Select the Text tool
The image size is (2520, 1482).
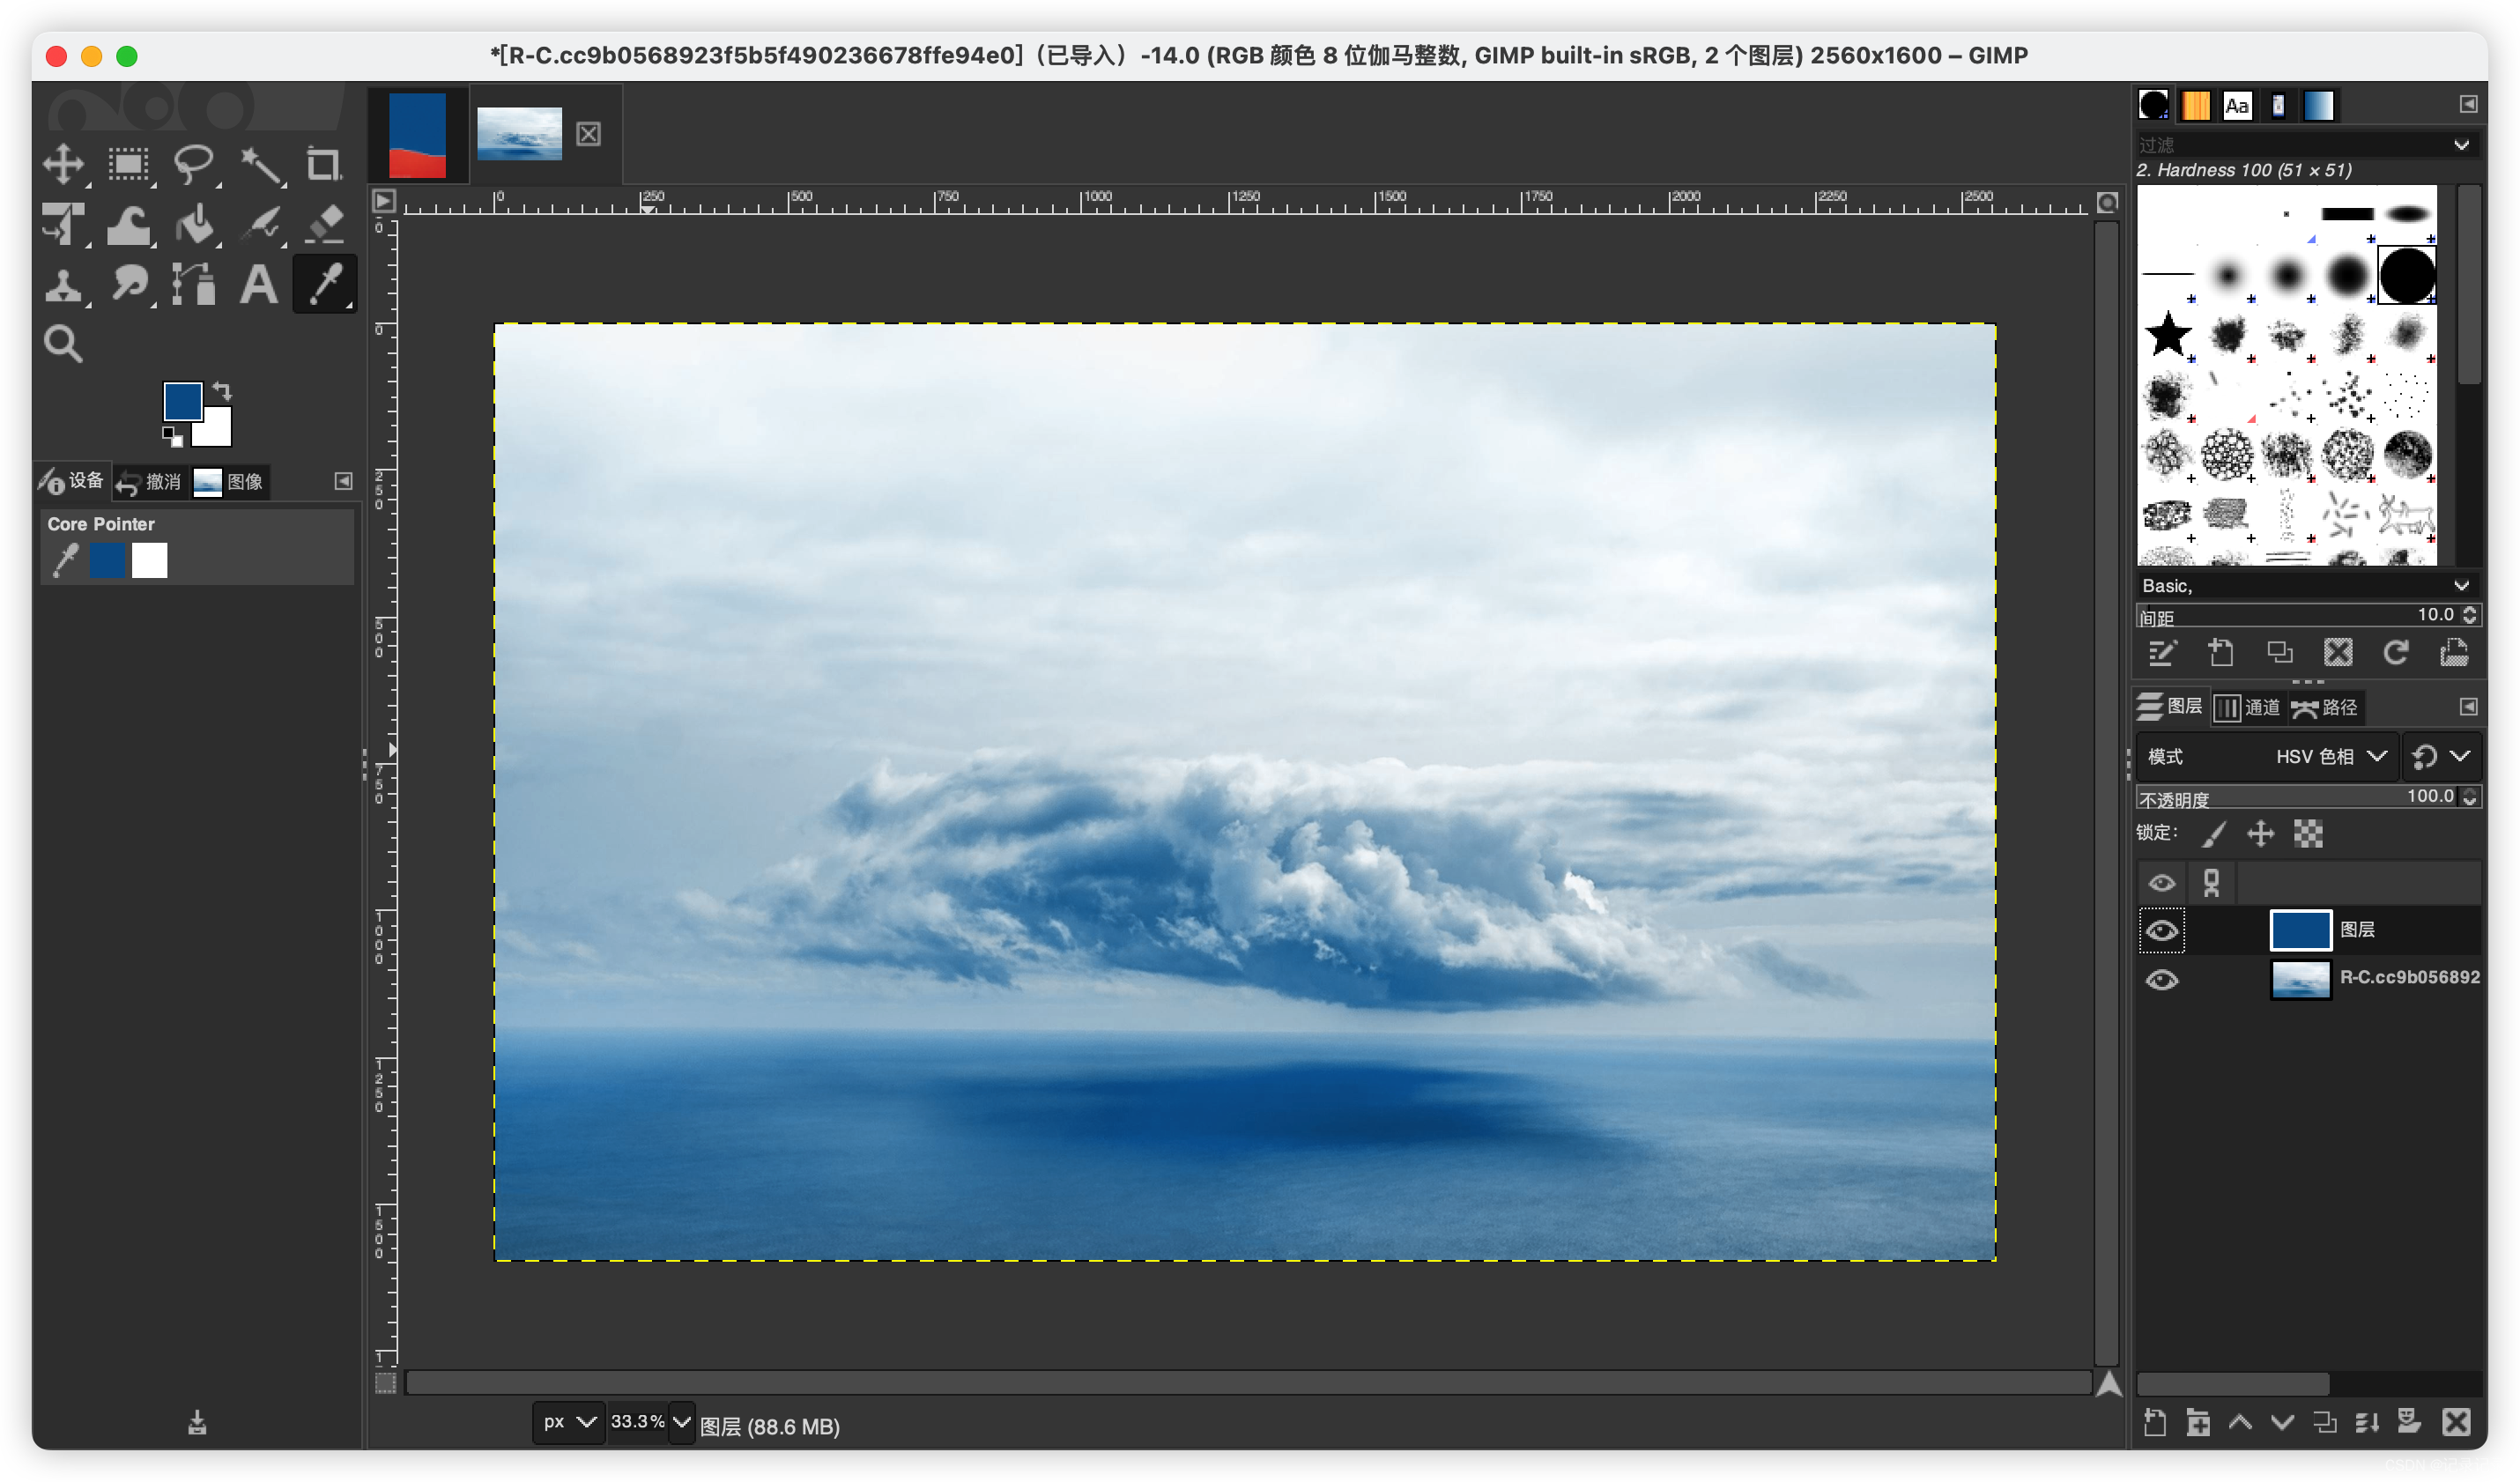pyautogui.click(x=259, y=284)
